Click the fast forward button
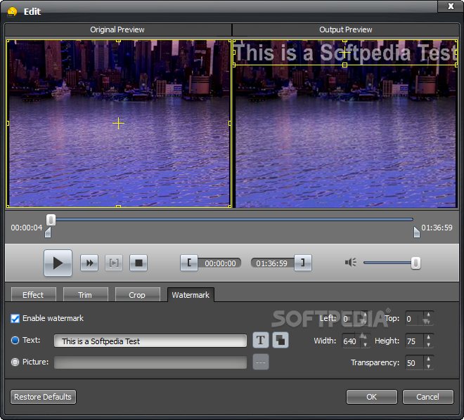Image resolution: width=464 pixels, height=420 pixels. (x=89, y=263)
